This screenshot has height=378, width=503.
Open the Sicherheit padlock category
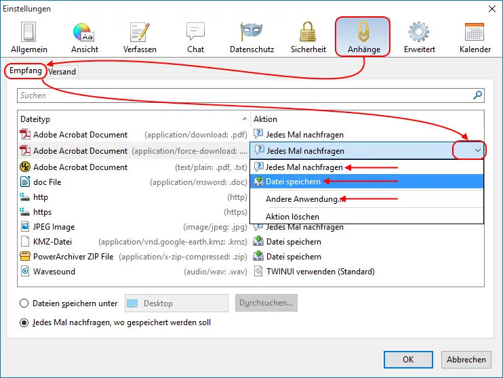[308, 37]
